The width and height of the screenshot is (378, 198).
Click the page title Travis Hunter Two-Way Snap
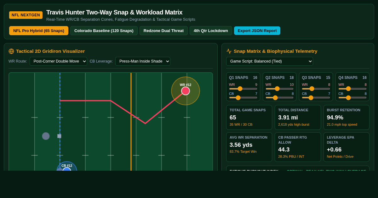click(114, 12)
